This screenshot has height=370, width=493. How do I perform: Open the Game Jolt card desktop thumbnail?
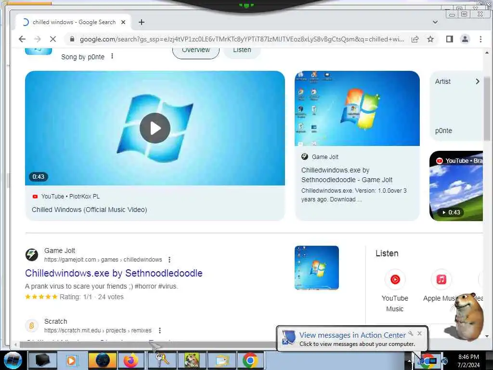coord(357,108)
